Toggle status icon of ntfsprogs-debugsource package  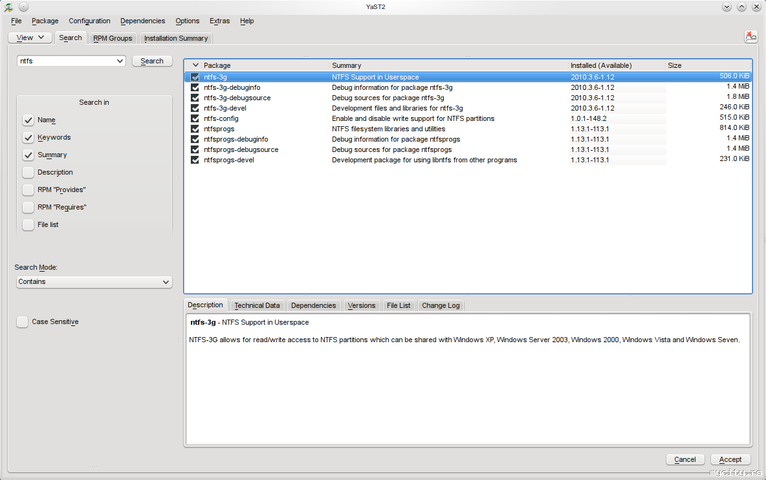tap(195, 149)
